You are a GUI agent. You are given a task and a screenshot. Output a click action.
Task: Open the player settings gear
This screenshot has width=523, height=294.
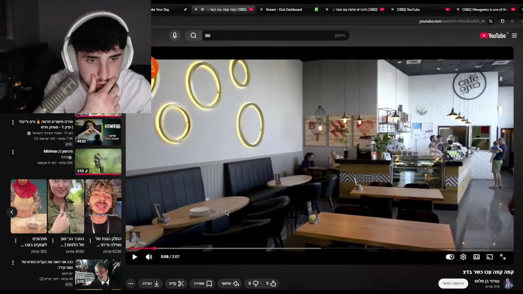pyautogui.click(x=463, y=257)
